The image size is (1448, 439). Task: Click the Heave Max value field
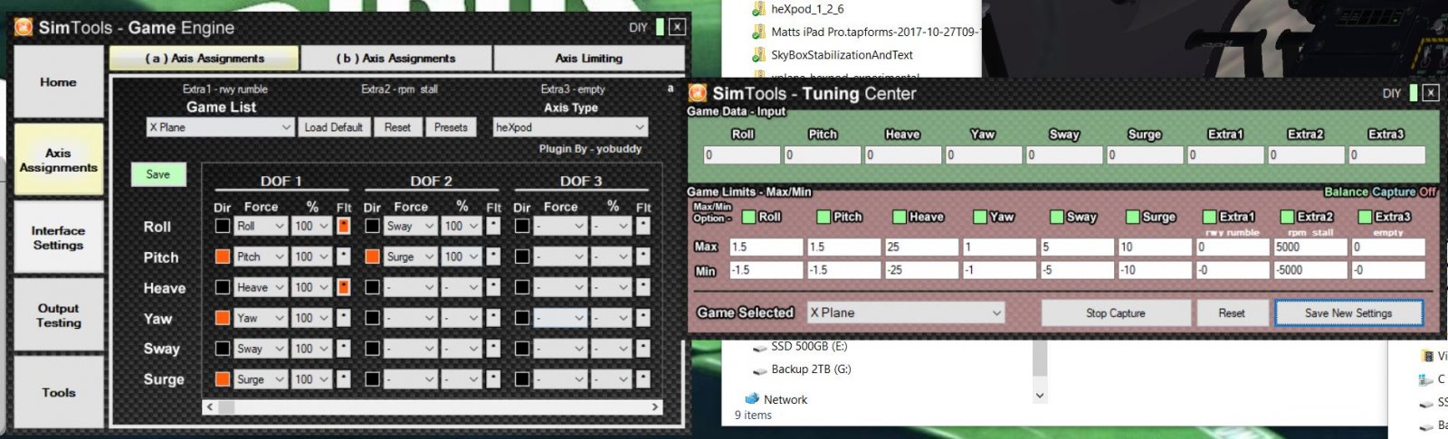[920, 247]
